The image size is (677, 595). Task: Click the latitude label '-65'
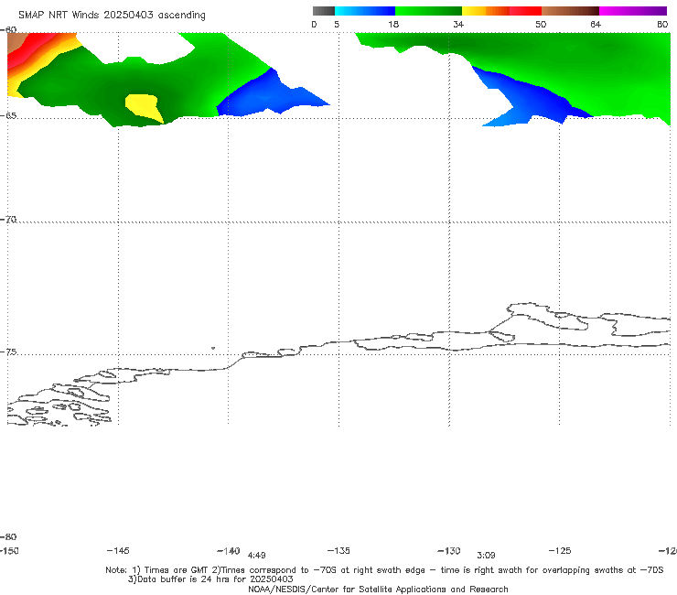click(x=8, y=116)
